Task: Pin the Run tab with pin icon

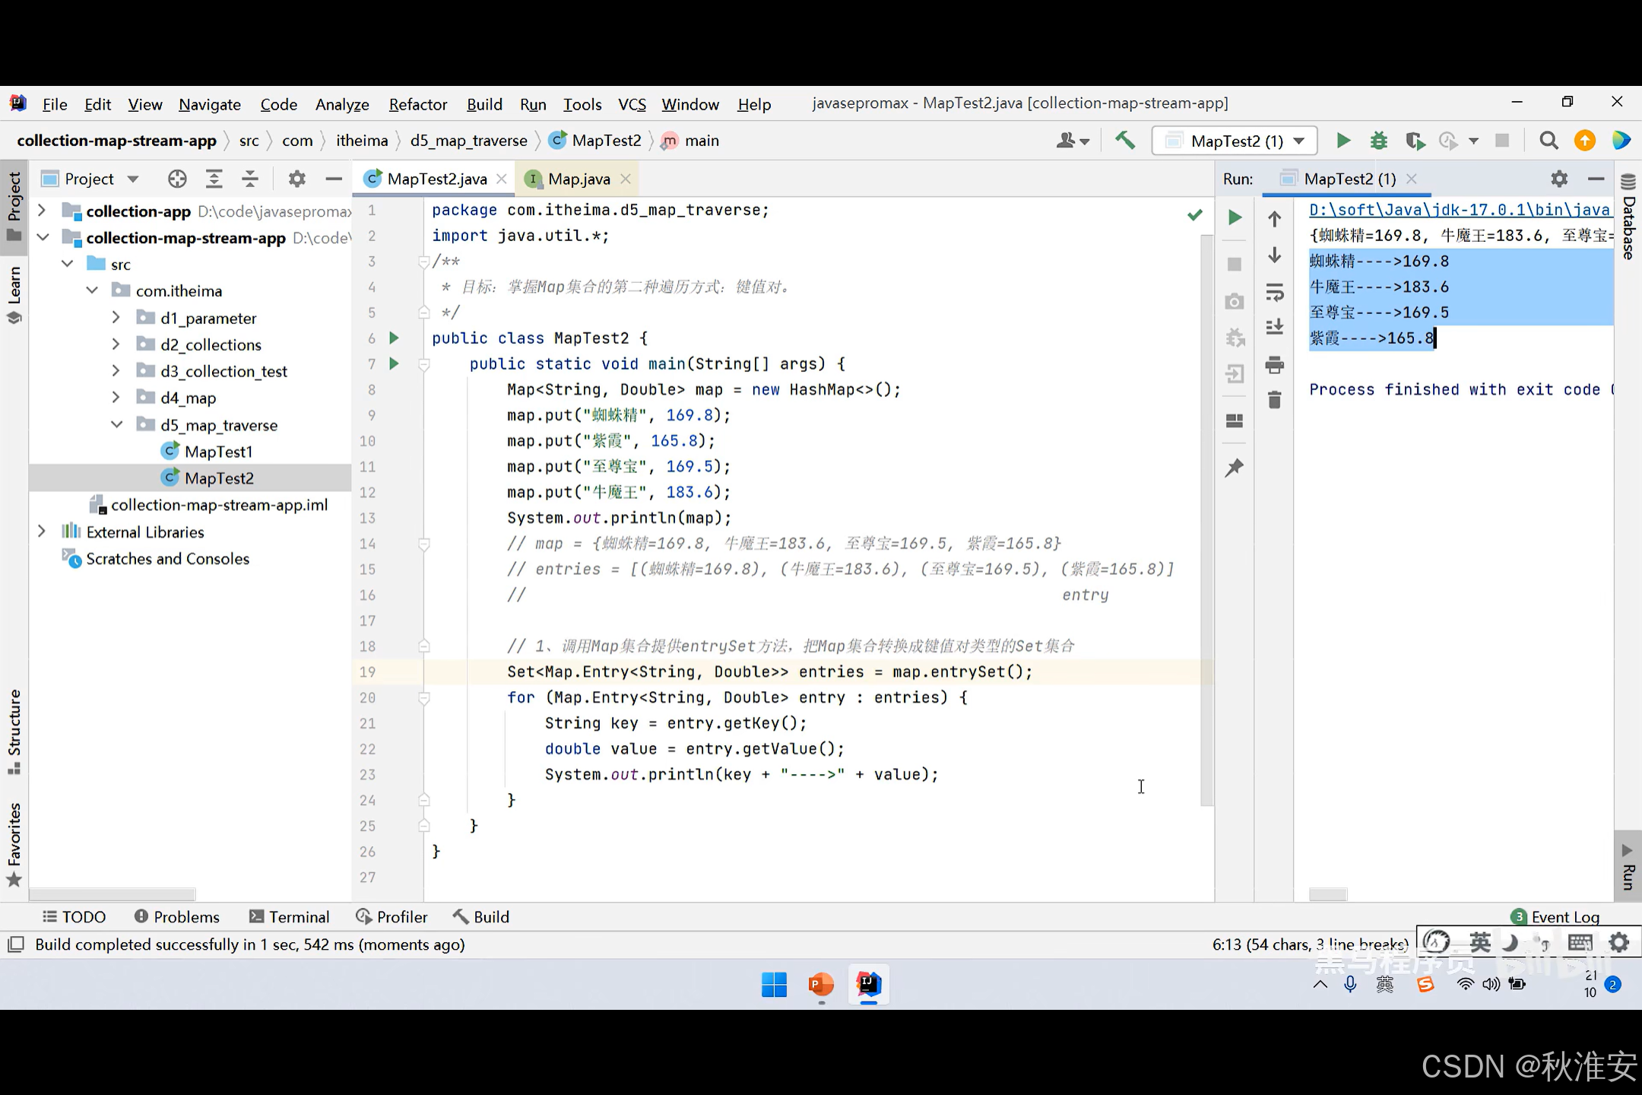Action: 1234,468
